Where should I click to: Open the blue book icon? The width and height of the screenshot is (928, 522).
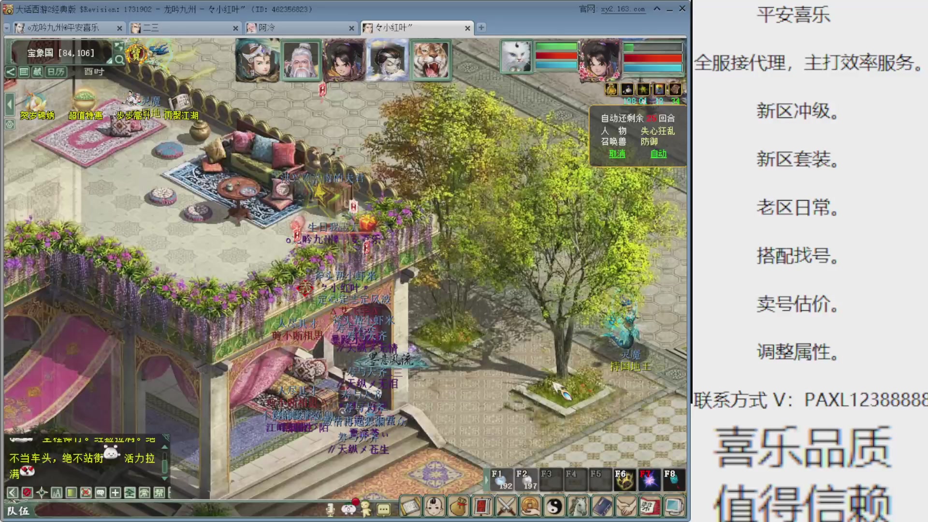tap(602, 507)
